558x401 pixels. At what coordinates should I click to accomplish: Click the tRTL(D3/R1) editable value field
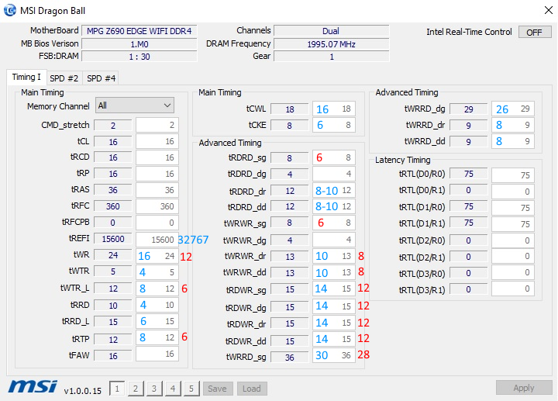(x=513, y=289)
